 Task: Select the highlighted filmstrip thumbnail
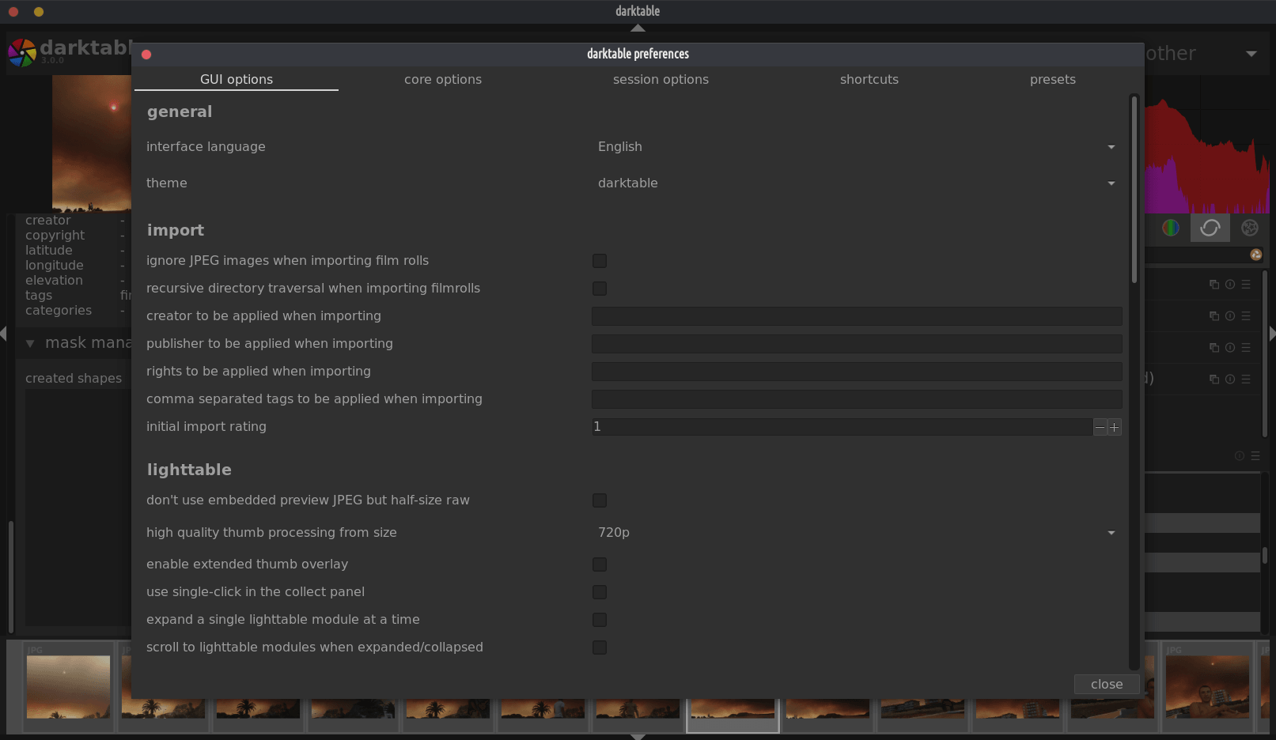(733, 709)
